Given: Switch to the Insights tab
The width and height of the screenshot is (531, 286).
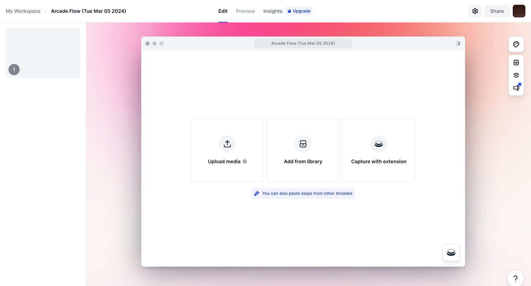Looking at the screenshot, I should tap(273, 11).
